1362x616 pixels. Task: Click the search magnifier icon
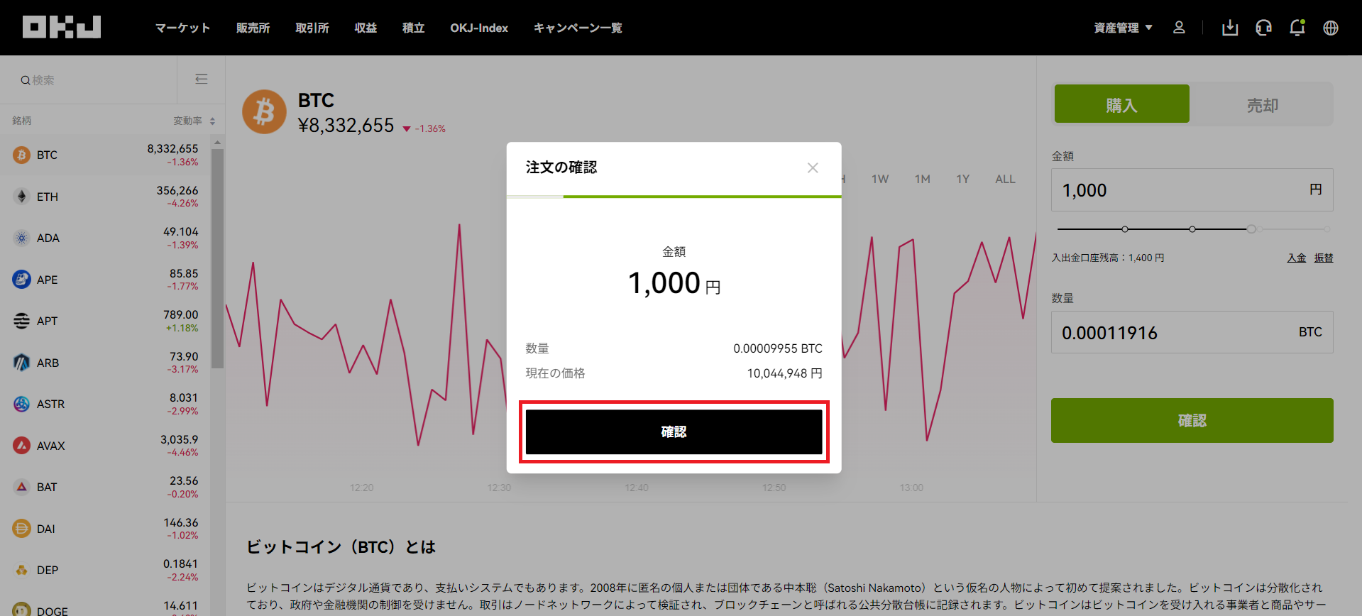click(x=25, y=80)
